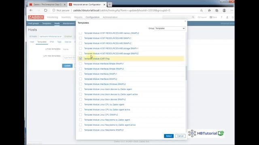Open Template Module Linux block devices by Zabbix agent link
The height and width of the screenshot is (145, 259).
(108, 89)
